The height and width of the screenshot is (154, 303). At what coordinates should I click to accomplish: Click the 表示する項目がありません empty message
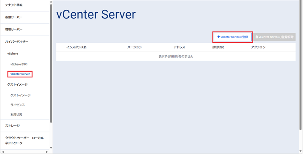[x=176, y=56]
